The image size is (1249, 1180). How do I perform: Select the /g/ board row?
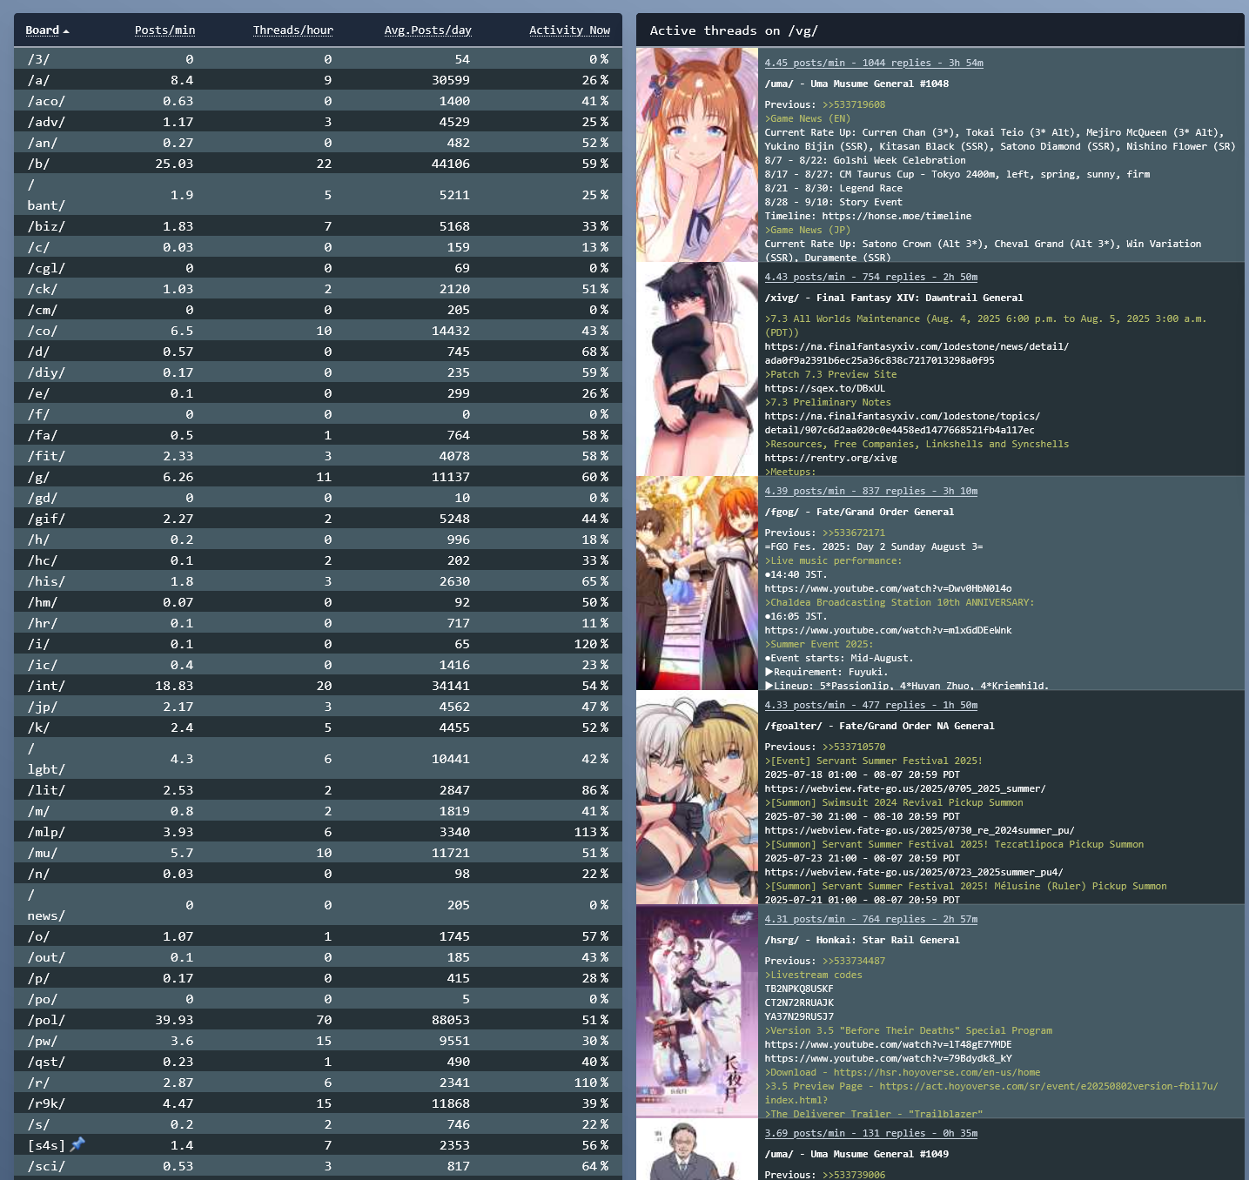[x=318, y=477]
